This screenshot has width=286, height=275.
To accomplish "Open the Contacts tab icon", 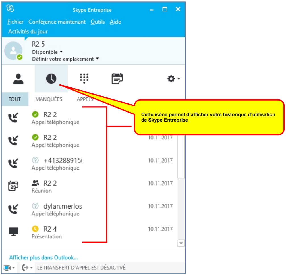I will pyautogui.click(x=18, y=79).
